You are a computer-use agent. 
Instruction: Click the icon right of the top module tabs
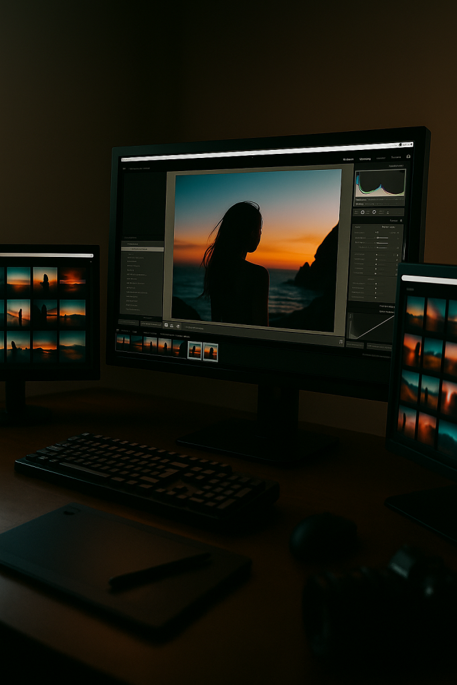coord(408,157)
